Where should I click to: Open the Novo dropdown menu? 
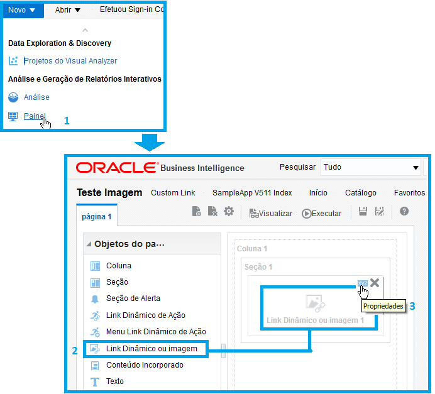click(x=22, y=10)
